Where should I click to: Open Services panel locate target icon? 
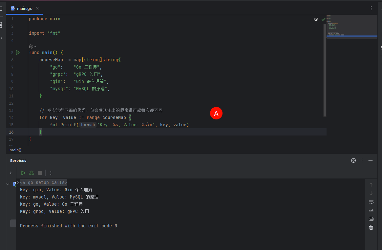coord(353,160)
